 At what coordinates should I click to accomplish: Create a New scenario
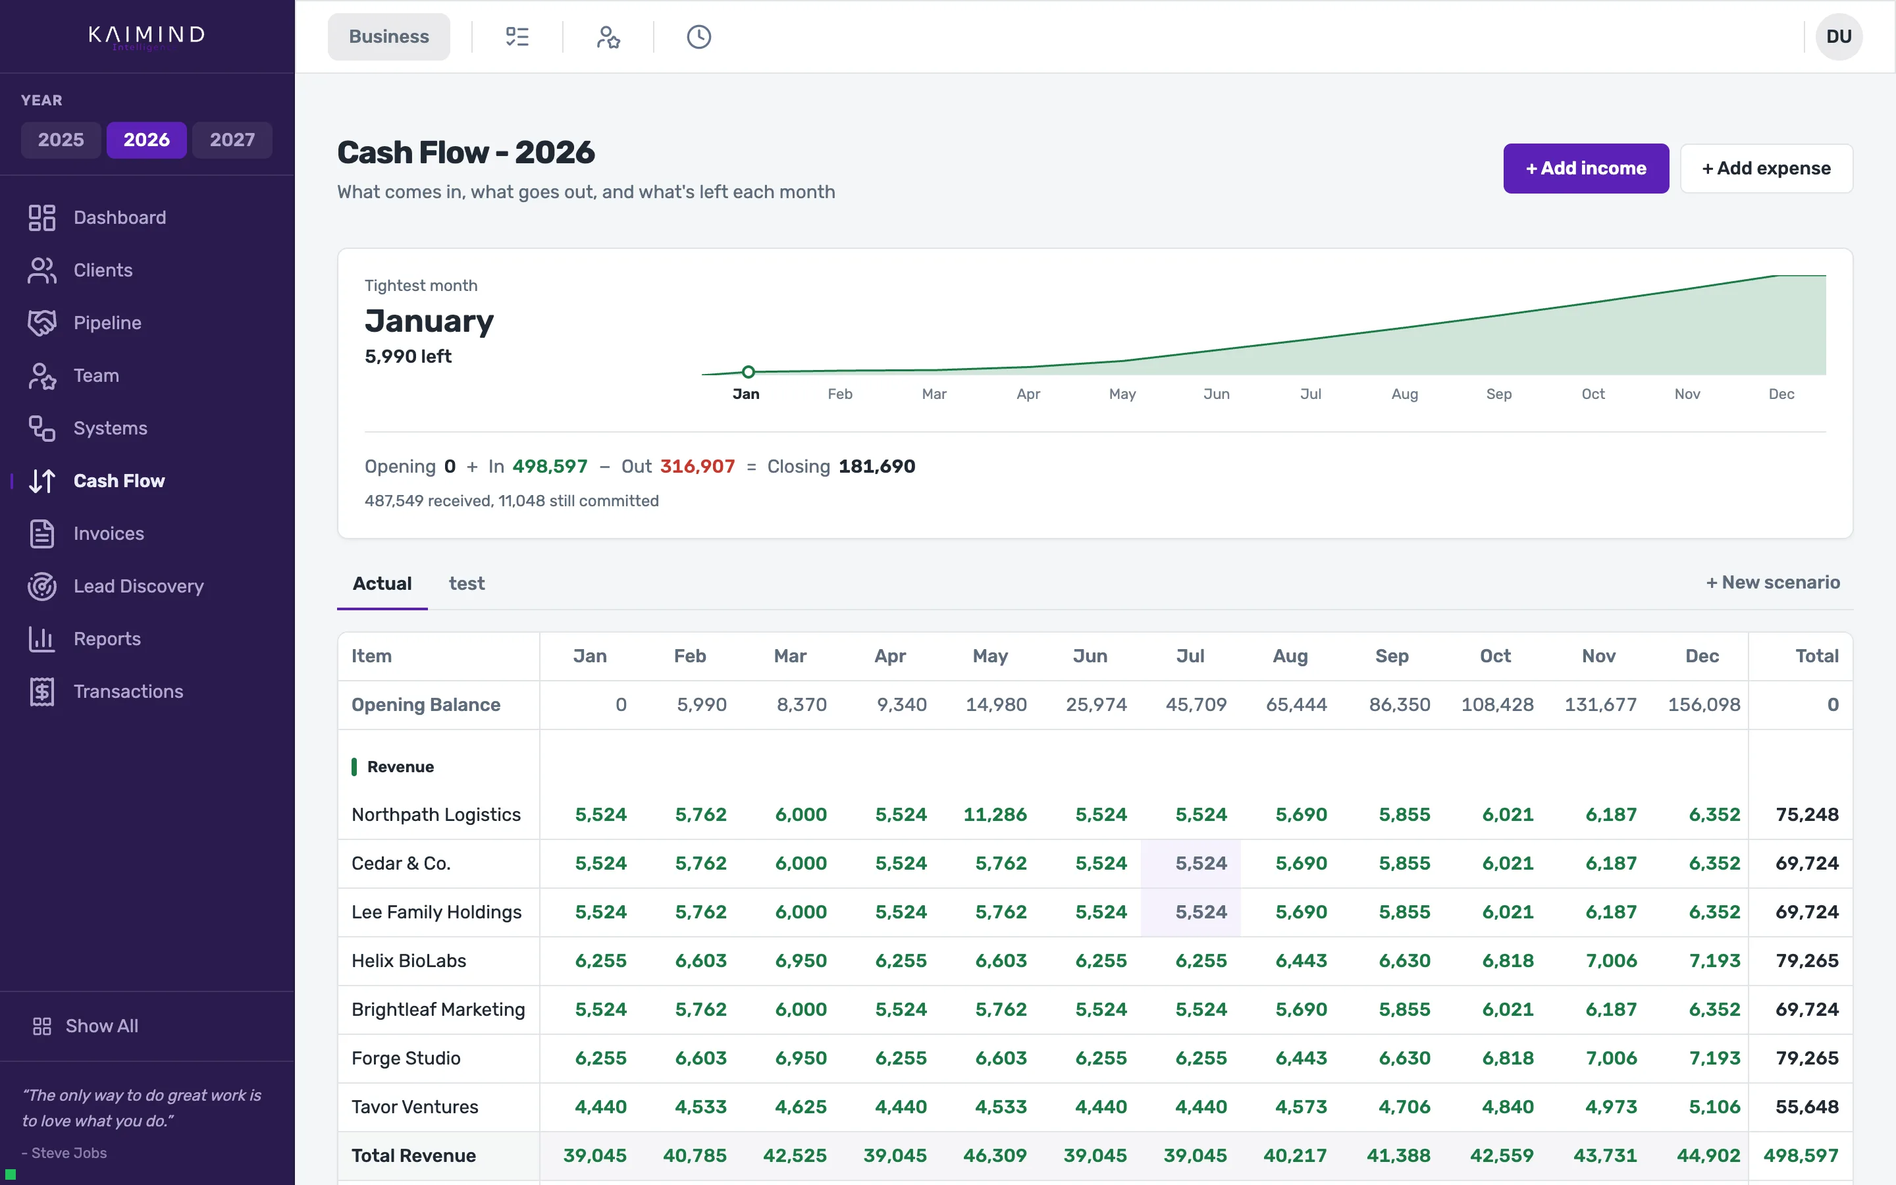[x=1773, y=583]
